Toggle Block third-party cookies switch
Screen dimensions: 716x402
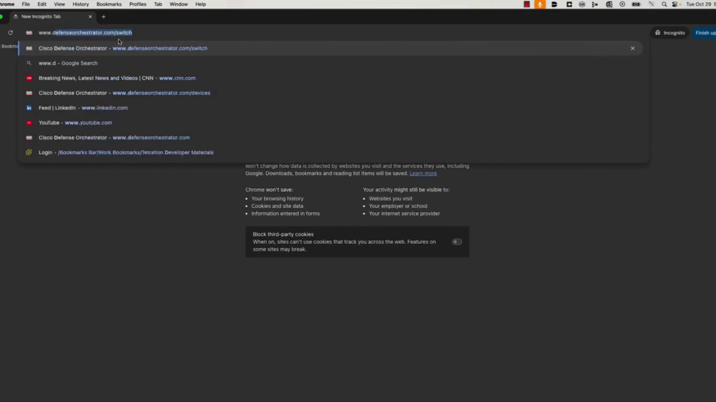click(x=457, y=242)
